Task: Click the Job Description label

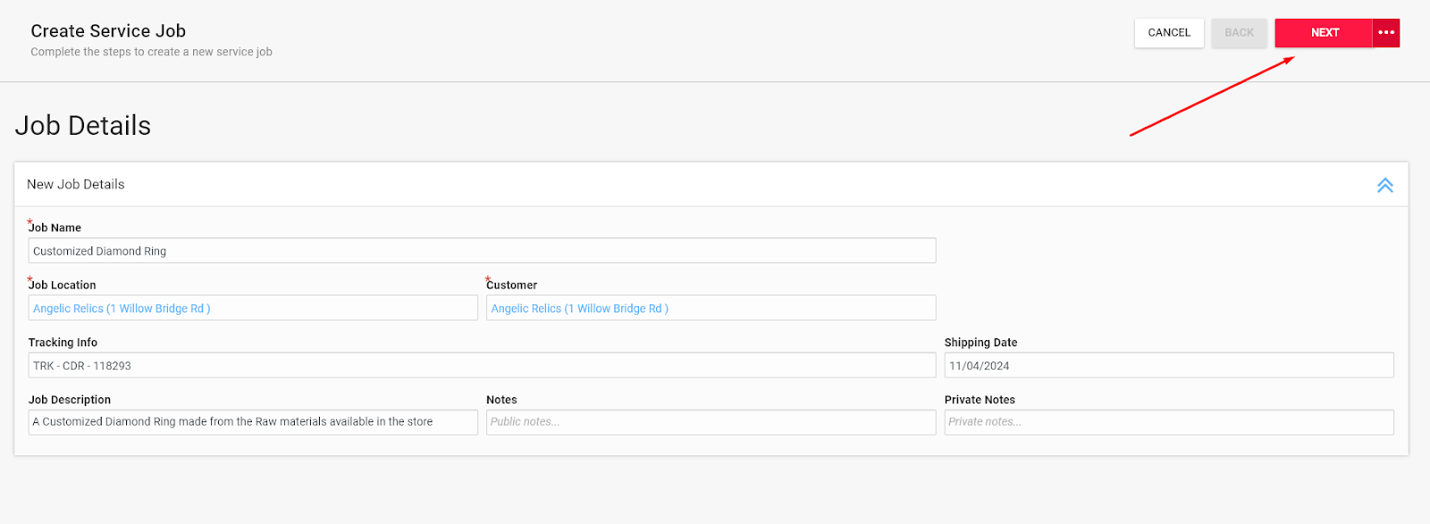Action: point(70,400)
